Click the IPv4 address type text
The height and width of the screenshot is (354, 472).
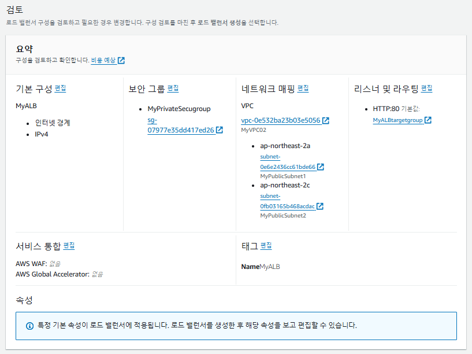(42, 134)
